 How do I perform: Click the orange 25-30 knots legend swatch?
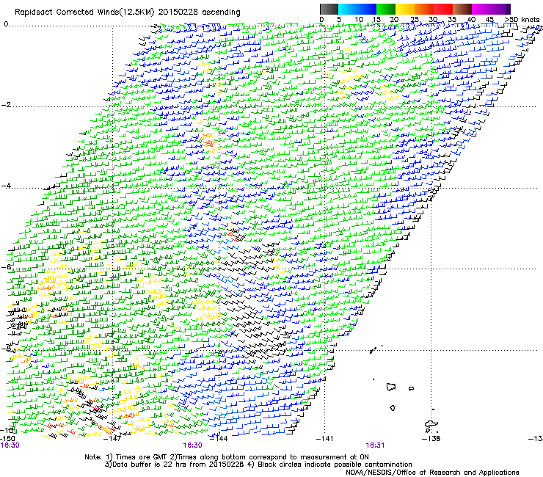(424, 9)
